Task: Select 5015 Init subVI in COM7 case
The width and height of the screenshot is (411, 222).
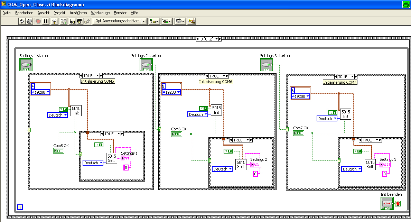Action: (x=345, y=114)
